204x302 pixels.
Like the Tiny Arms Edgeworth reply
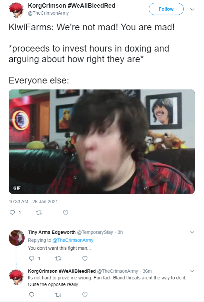[85, 258]
